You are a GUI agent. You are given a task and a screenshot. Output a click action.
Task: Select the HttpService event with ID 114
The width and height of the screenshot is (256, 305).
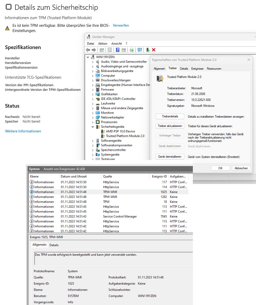109,187
